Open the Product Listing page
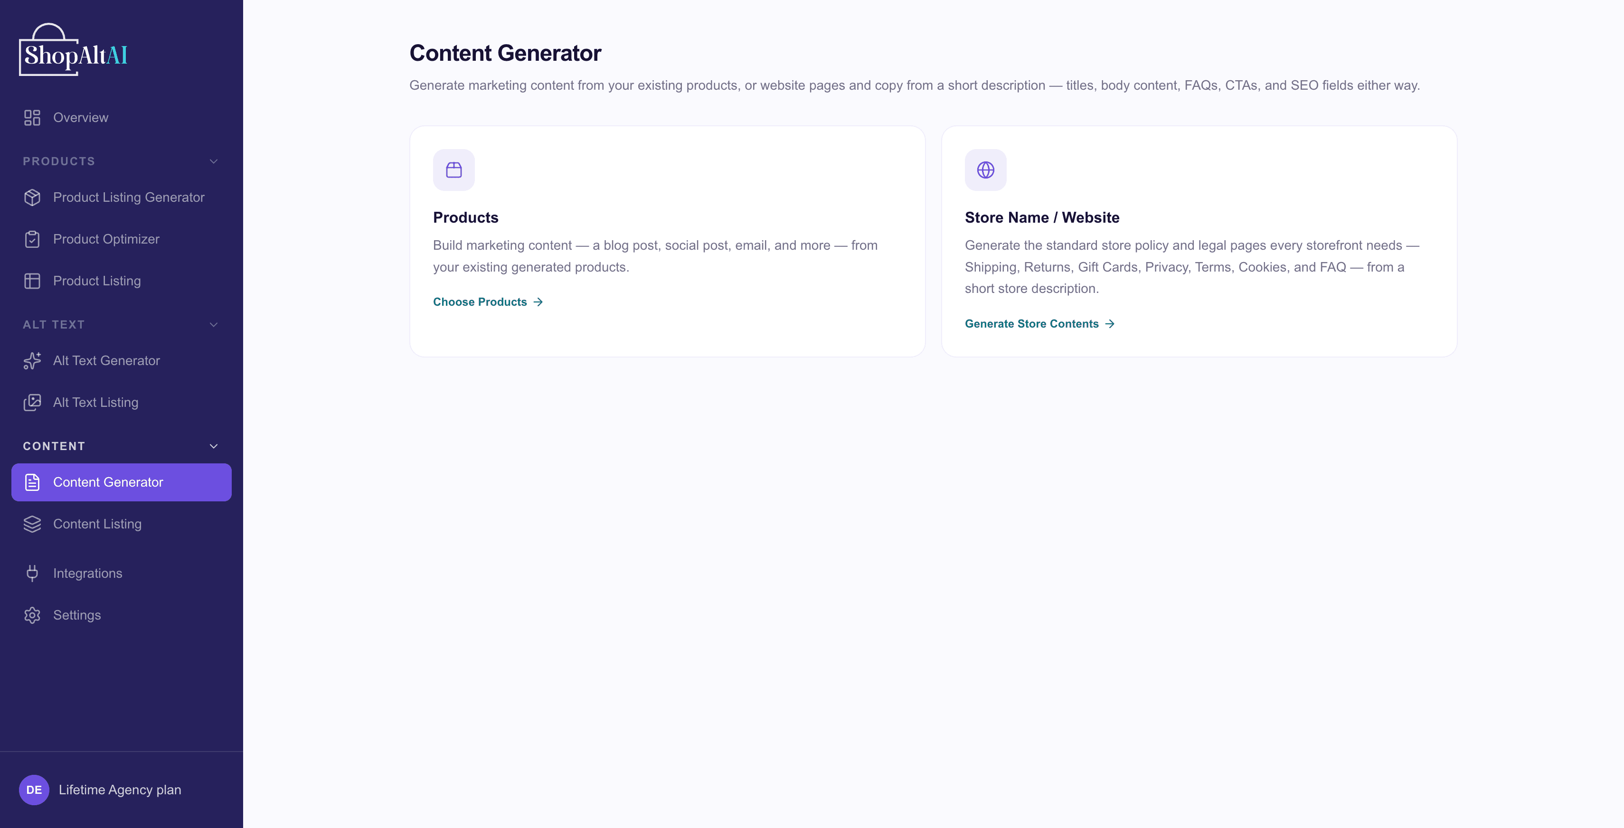This screenshot has height=828, width=1624. [x=121, y=281]
